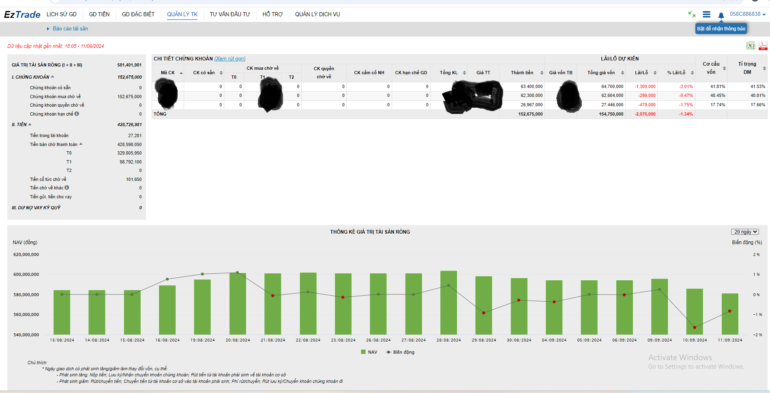Click the 20/08/2024 NAV bar
This screenshot has height=393, width=770.
pyautogui.click(x=238, y=304)
